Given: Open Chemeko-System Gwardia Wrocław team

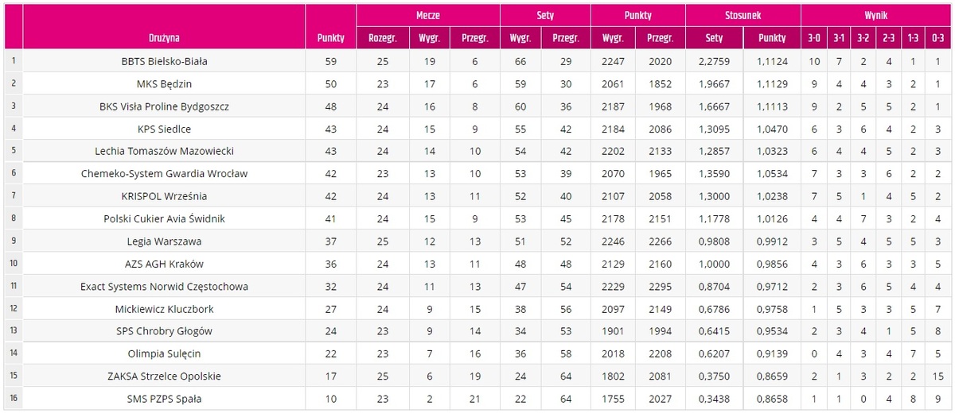Looking at the screenshot, I should [164, 173].
